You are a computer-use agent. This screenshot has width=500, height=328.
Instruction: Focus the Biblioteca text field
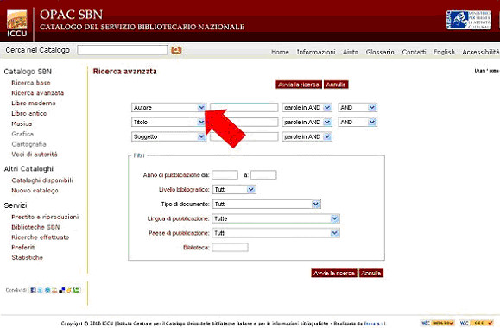[x=230, y=248]
